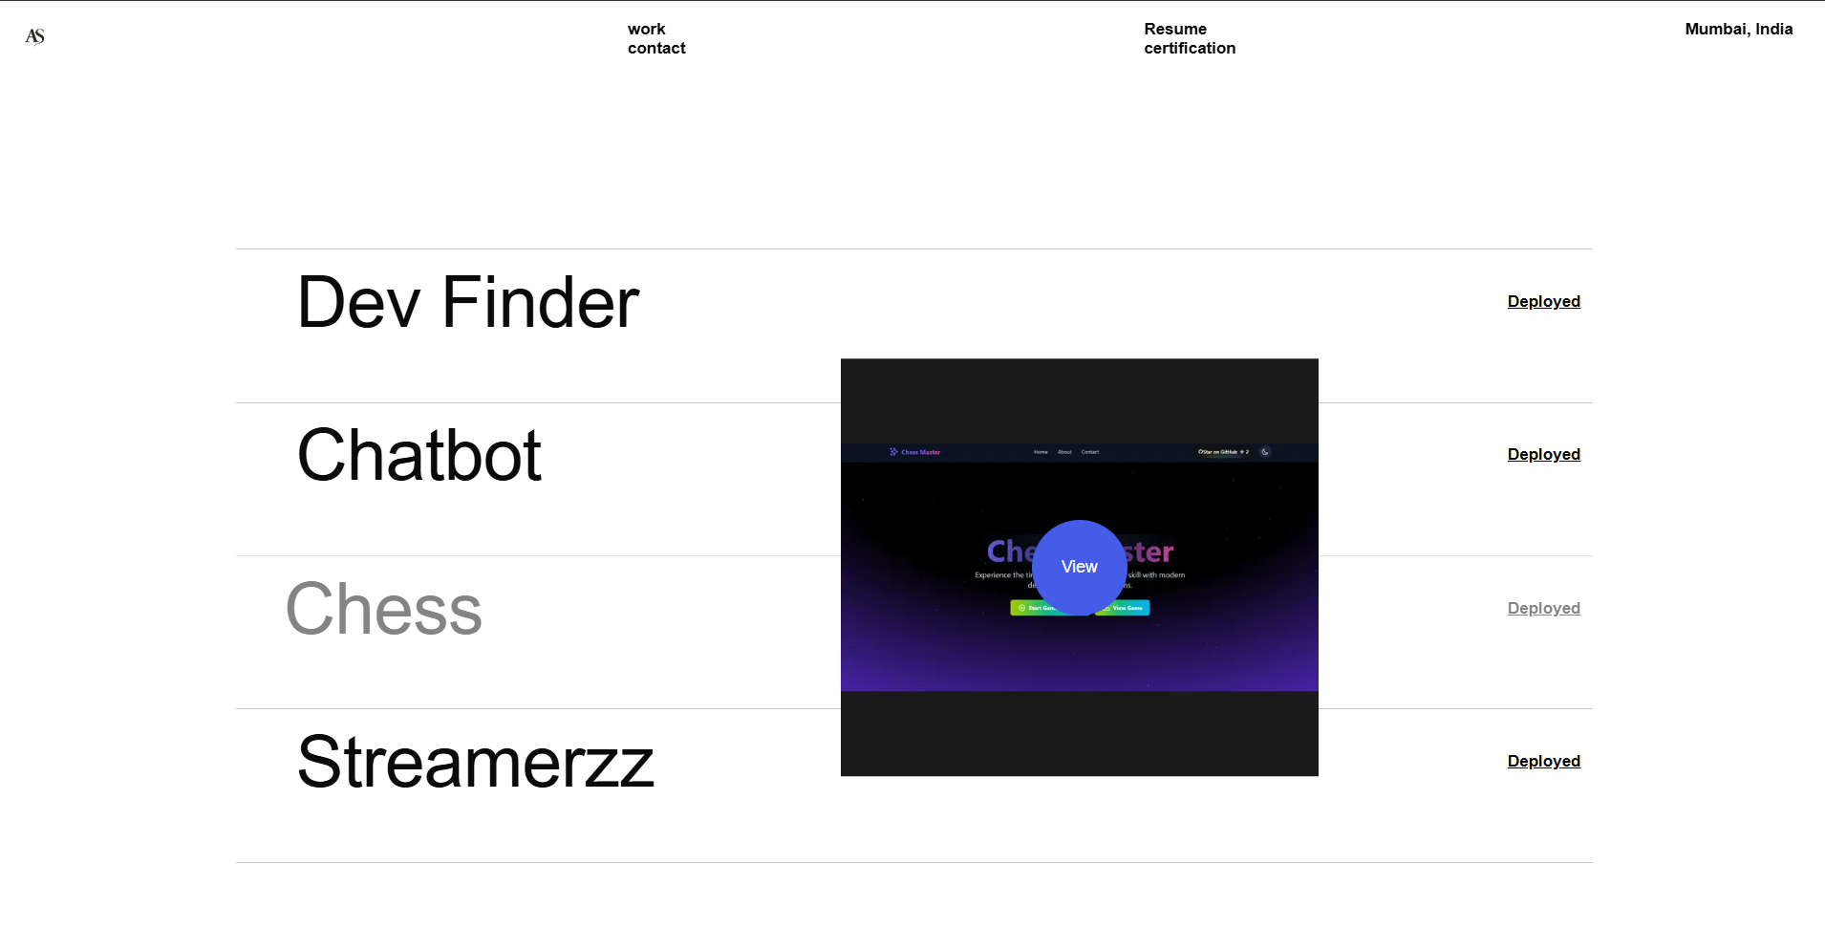Click Deployed link for Dev Finder

[x=1543, y=301]
